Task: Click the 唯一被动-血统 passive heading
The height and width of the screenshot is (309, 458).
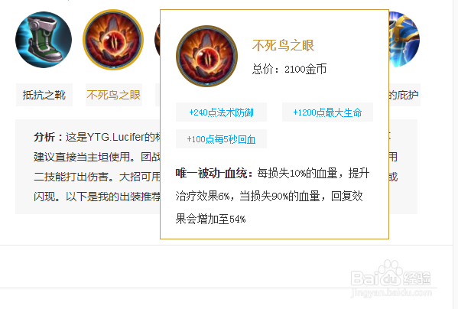Action: 214,173
